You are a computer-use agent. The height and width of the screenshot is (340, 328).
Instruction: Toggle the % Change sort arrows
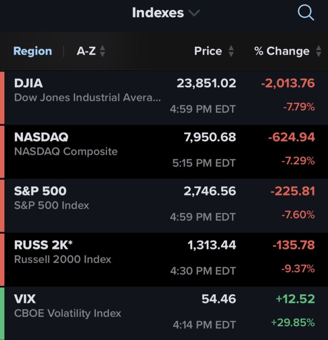(x=318, y=51)
